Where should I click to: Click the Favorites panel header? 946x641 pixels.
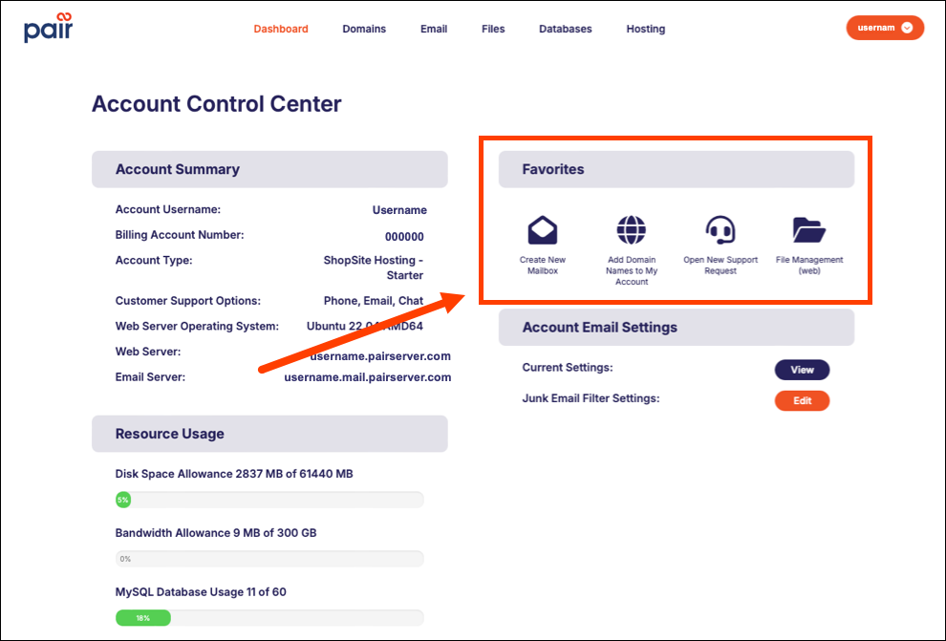pyautogui.click(x=677, y=169)
